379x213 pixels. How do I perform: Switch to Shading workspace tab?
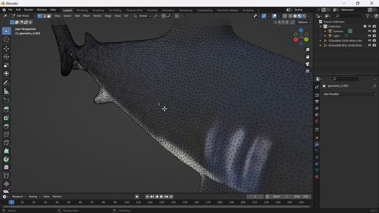(152, 11)
